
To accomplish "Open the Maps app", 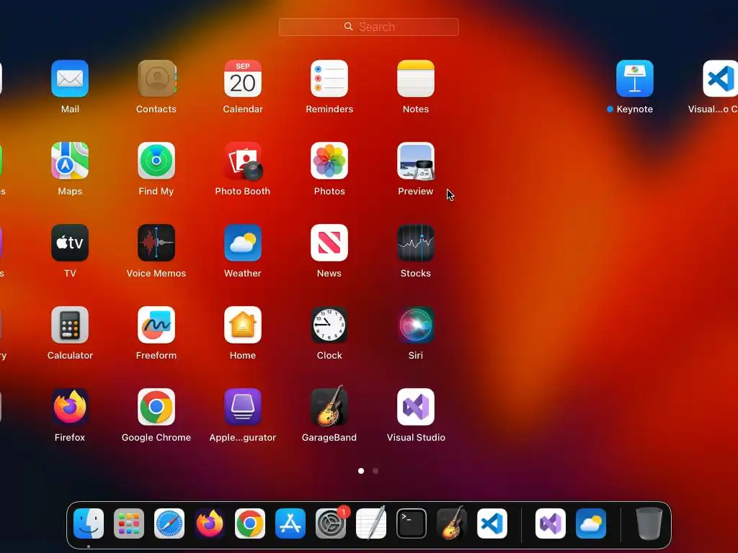I will 70,161.
